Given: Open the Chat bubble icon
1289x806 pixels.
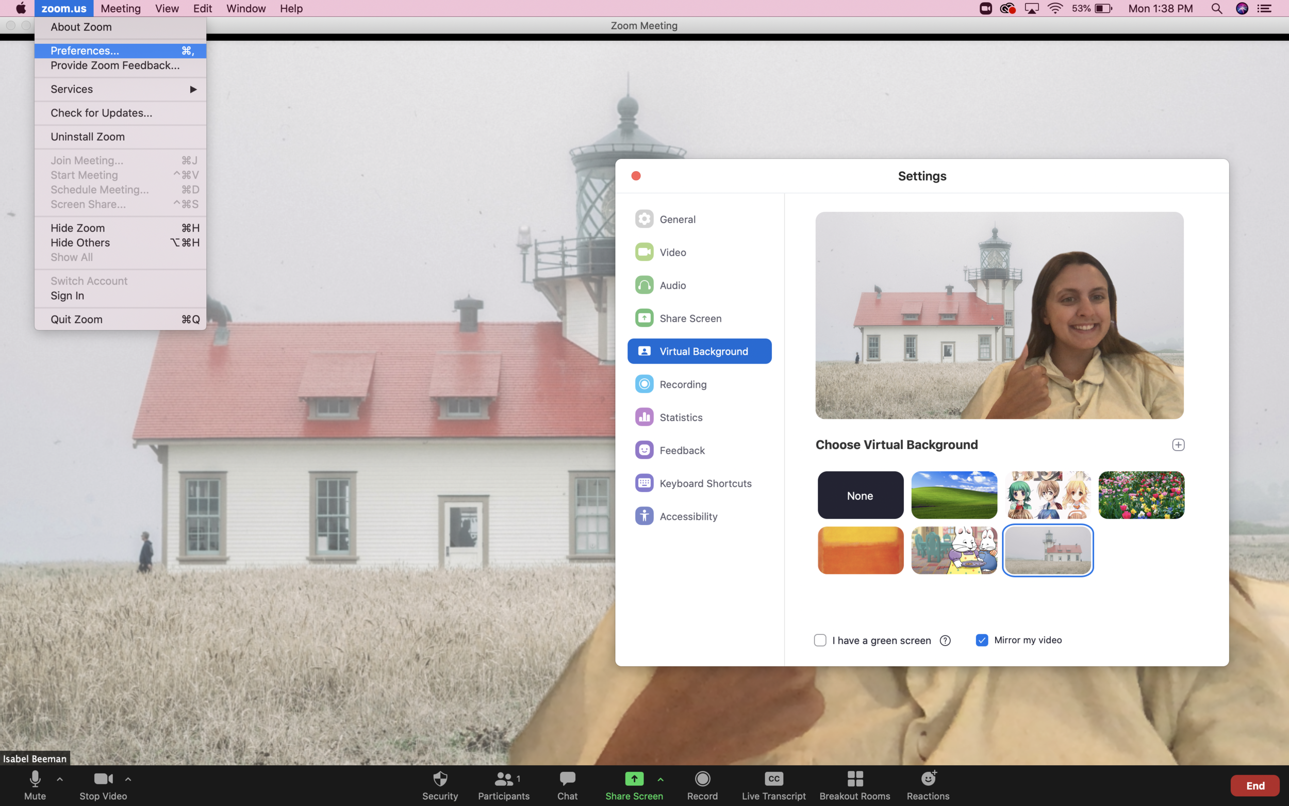Looking at the screenshot, I should point(567,778).
